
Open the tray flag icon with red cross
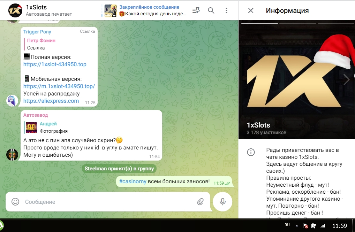pos(305,226)
